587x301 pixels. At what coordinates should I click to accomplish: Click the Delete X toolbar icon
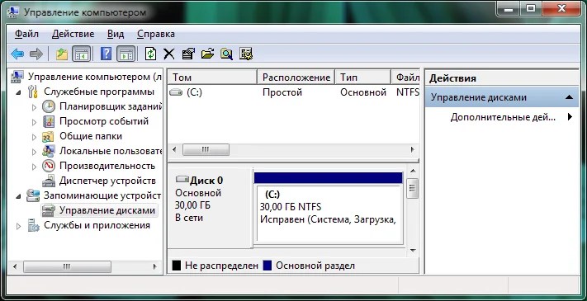point(169,54)
